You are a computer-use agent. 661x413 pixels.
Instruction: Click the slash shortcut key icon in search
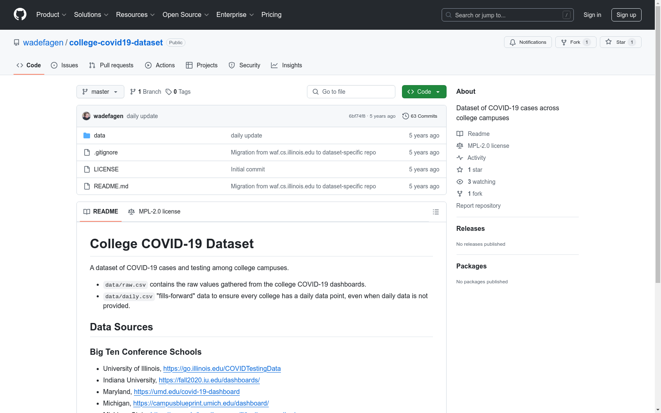(x=566, y=15)
